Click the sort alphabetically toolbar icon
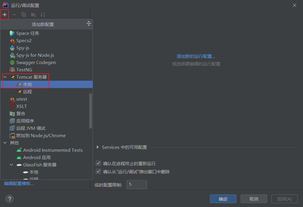 pos(43,15)
